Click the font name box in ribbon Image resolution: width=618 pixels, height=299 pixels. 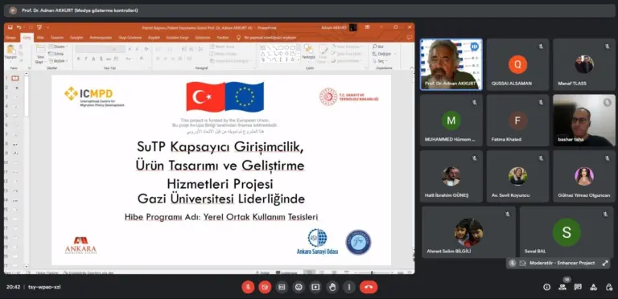tap(94, 49)
